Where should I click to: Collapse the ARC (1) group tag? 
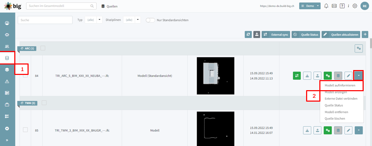click(27, 48)
